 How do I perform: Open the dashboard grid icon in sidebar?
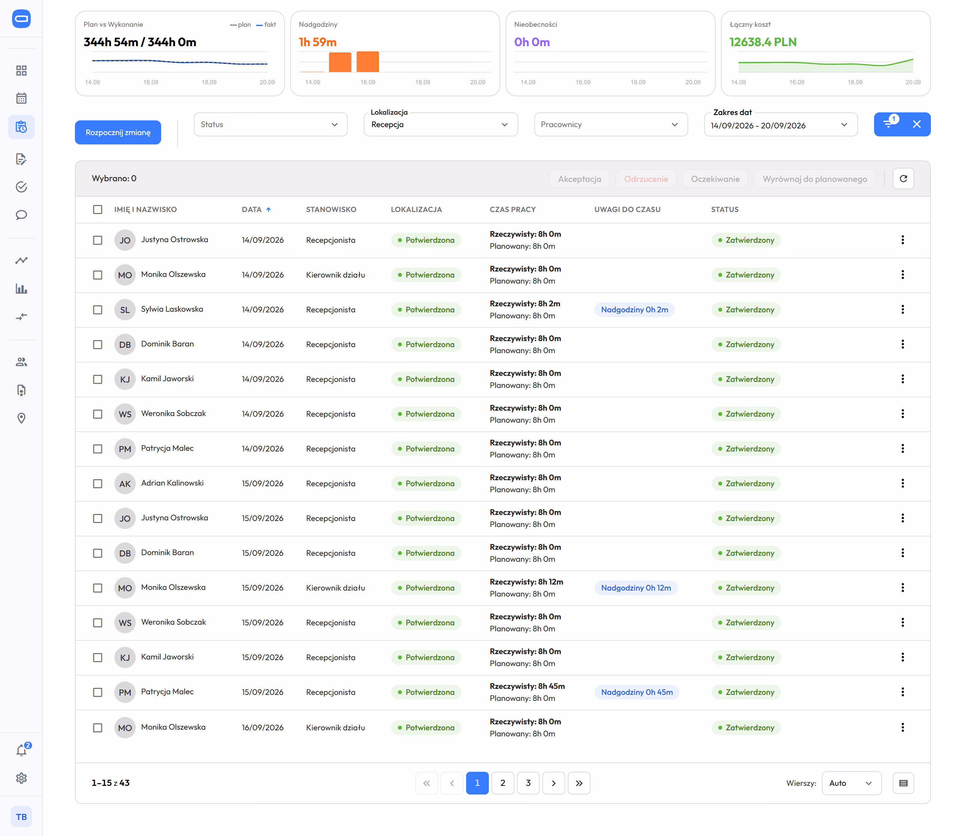(21, 71)
